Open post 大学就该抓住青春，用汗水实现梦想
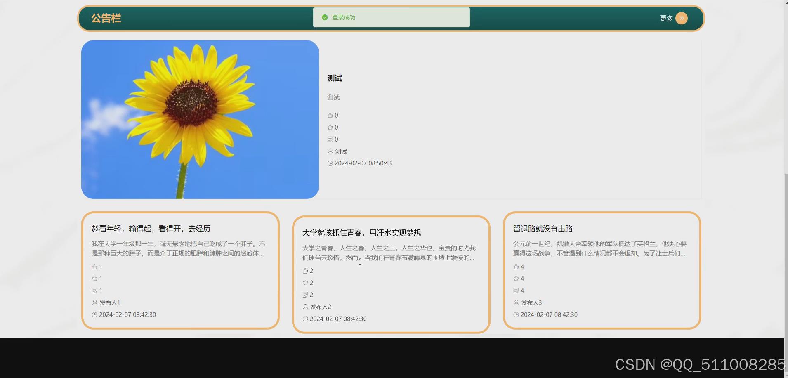This screenshot has height=378, width=788. click(362, 233)
